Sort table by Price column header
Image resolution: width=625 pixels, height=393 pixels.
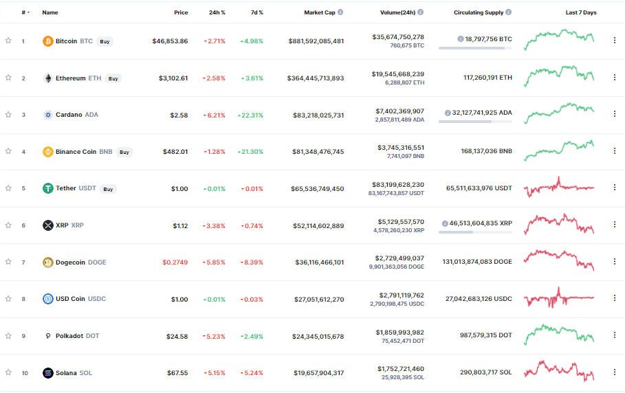click(181, 12)
